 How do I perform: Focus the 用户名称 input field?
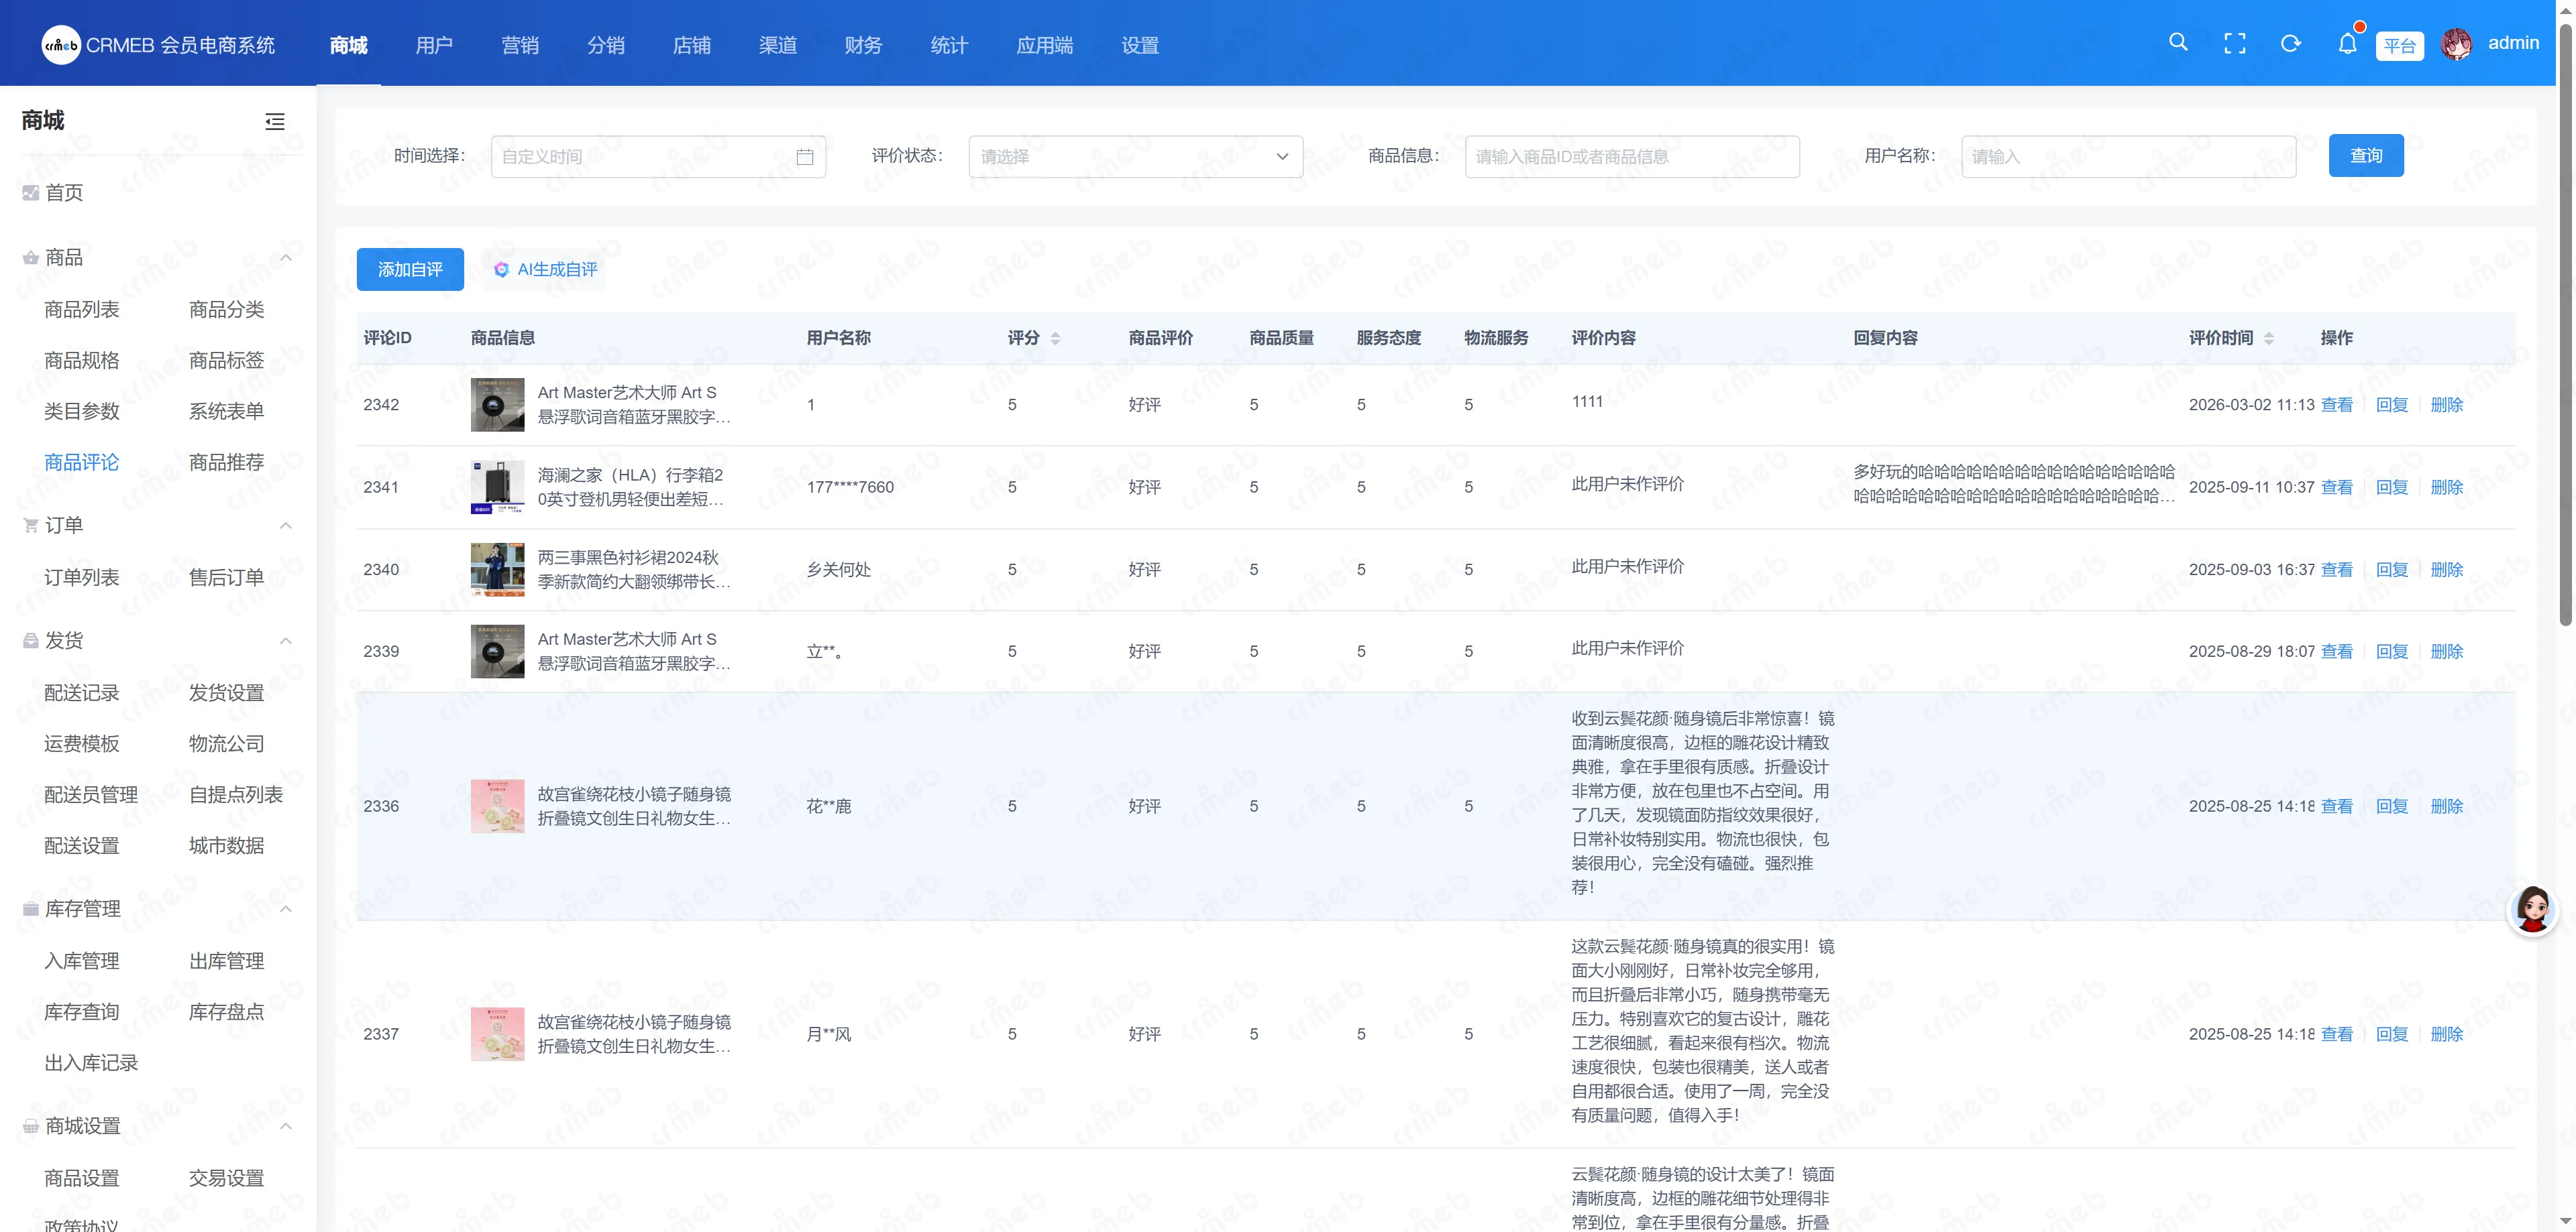[2128, 157]
